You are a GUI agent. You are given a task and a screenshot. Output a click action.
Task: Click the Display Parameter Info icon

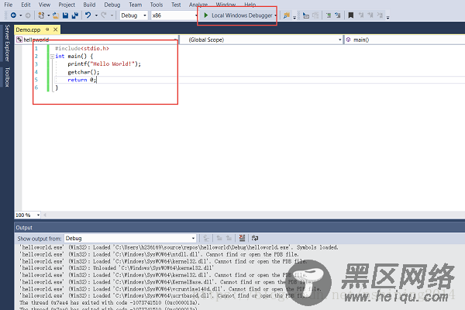tap(315, 15)
